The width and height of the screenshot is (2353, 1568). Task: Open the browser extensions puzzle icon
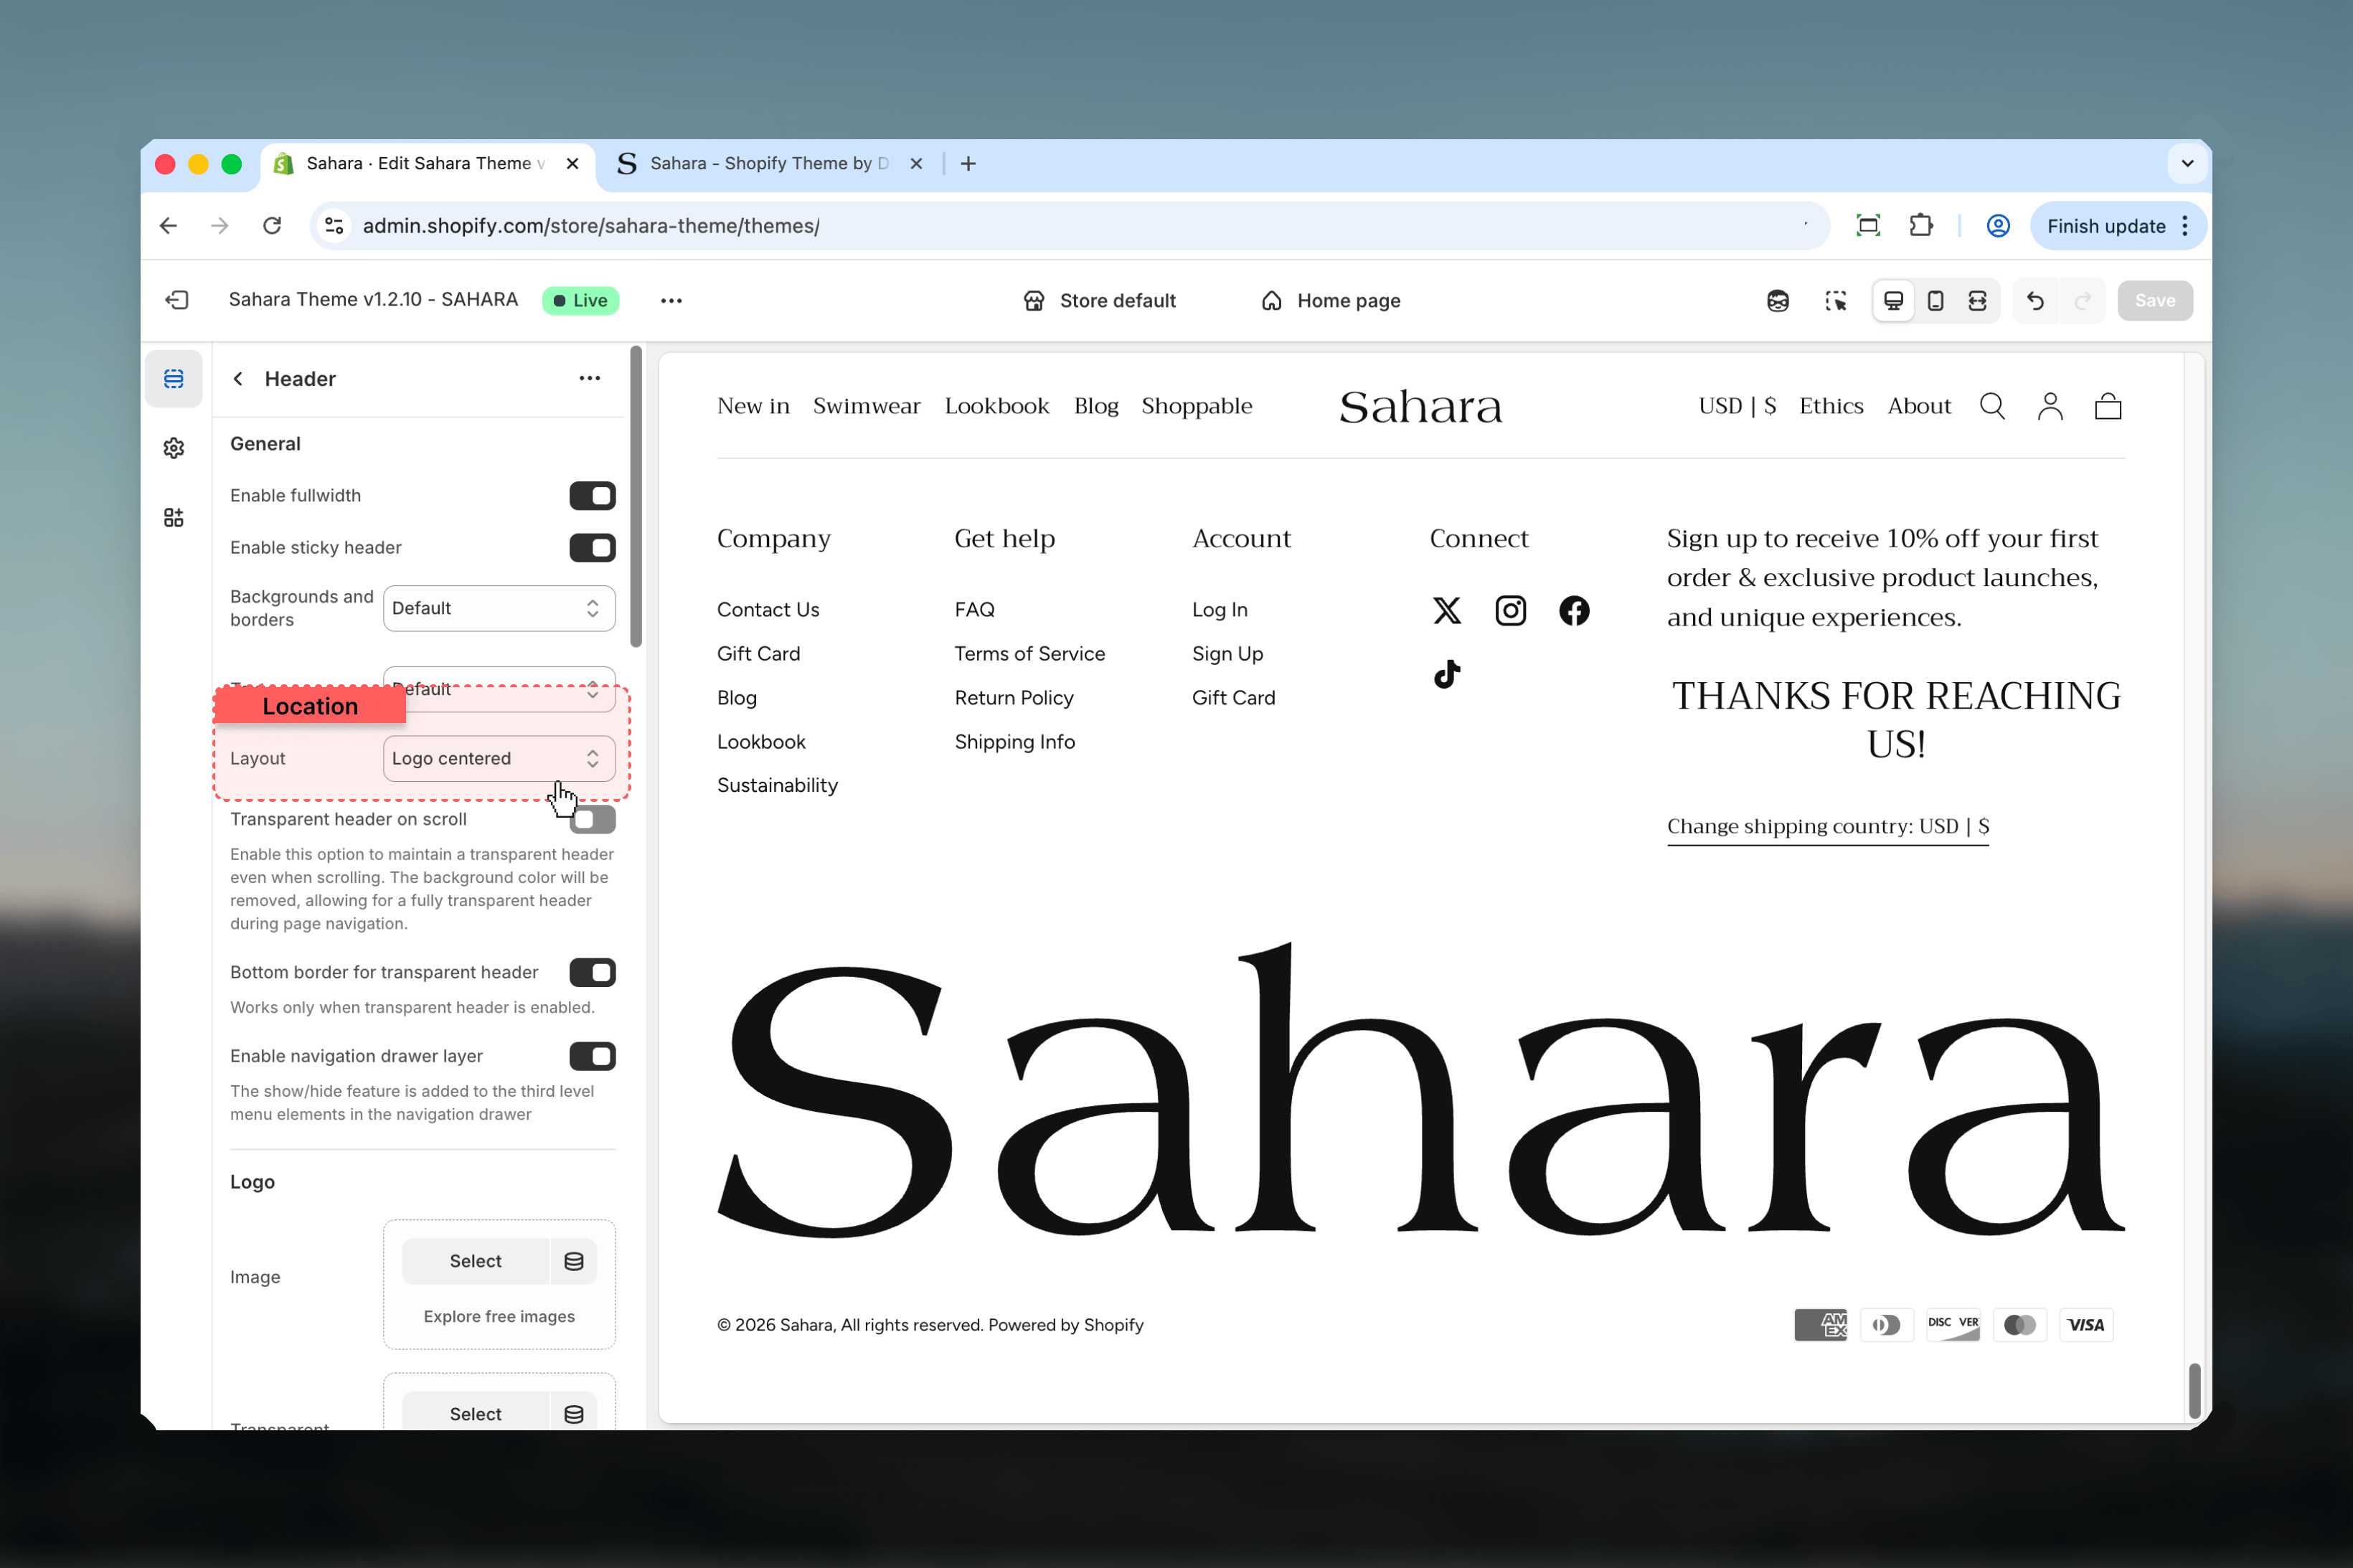[1921, 225]
